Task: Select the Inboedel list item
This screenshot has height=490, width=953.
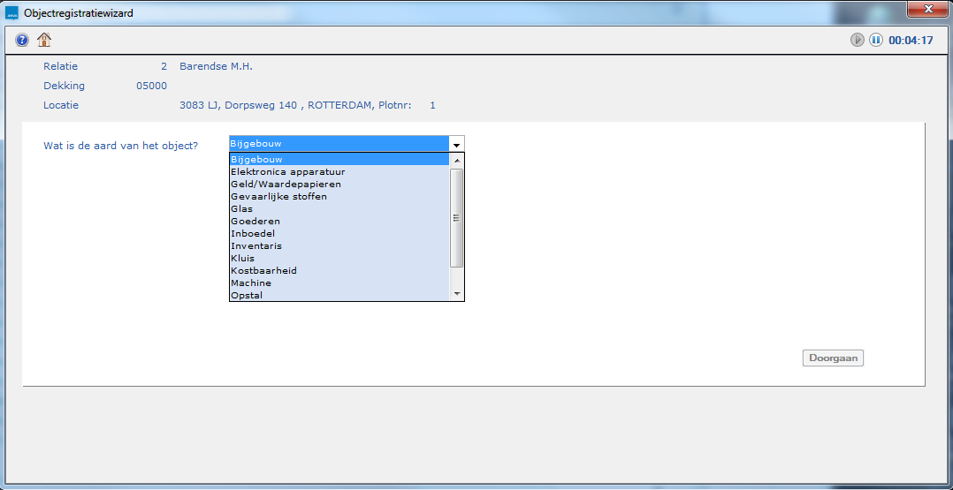Action: click(339, 233)
